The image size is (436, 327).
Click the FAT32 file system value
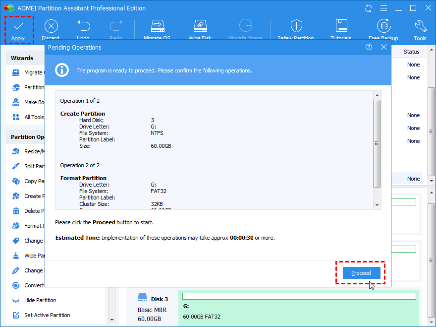click(159, 191)
